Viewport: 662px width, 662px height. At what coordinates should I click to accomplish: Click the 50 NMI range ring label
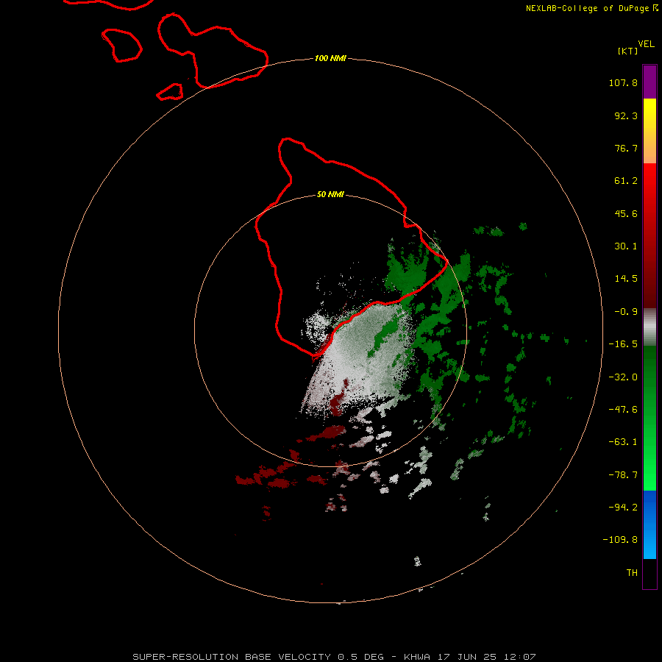coord(330,195)
